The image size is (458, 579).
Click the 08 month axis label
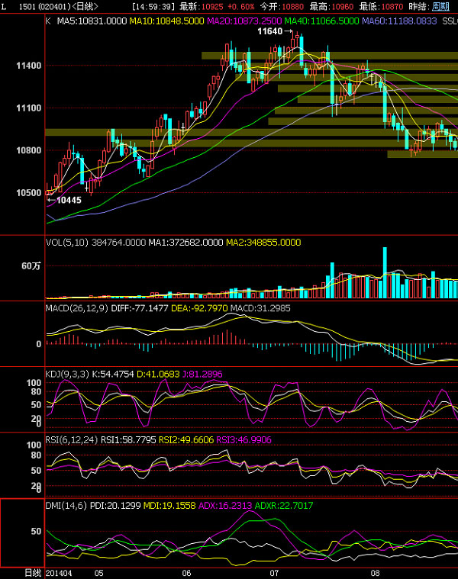click(376, 573)
